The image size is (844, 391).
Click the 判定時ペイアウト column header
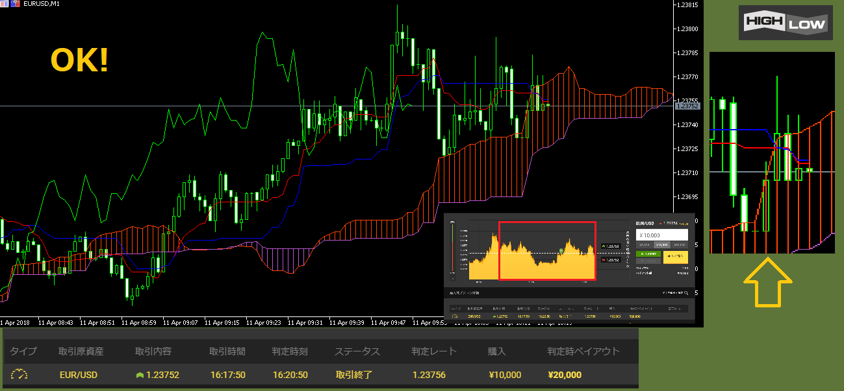tap(583, 351)
